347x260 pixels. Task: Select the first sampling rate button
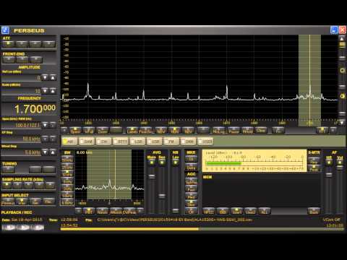click(x=7, y=185)
